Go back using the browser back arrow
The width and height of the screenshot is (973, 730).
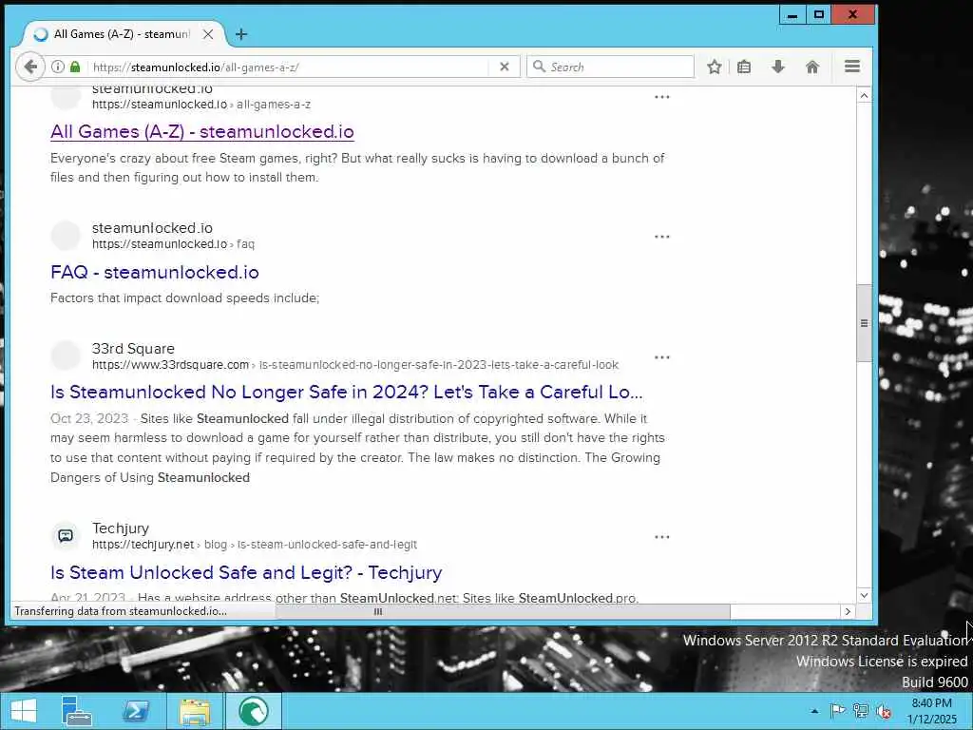(x=30, y=67)
